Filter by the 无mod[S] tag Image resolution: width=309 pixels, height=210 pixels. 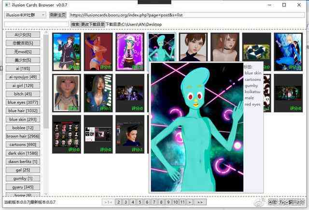point(23,52)
